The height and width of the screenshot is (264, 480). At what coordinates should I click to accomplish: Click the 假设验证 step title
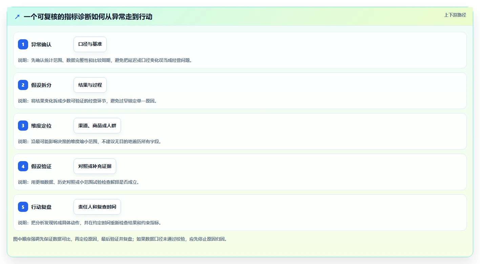point(41,166)
